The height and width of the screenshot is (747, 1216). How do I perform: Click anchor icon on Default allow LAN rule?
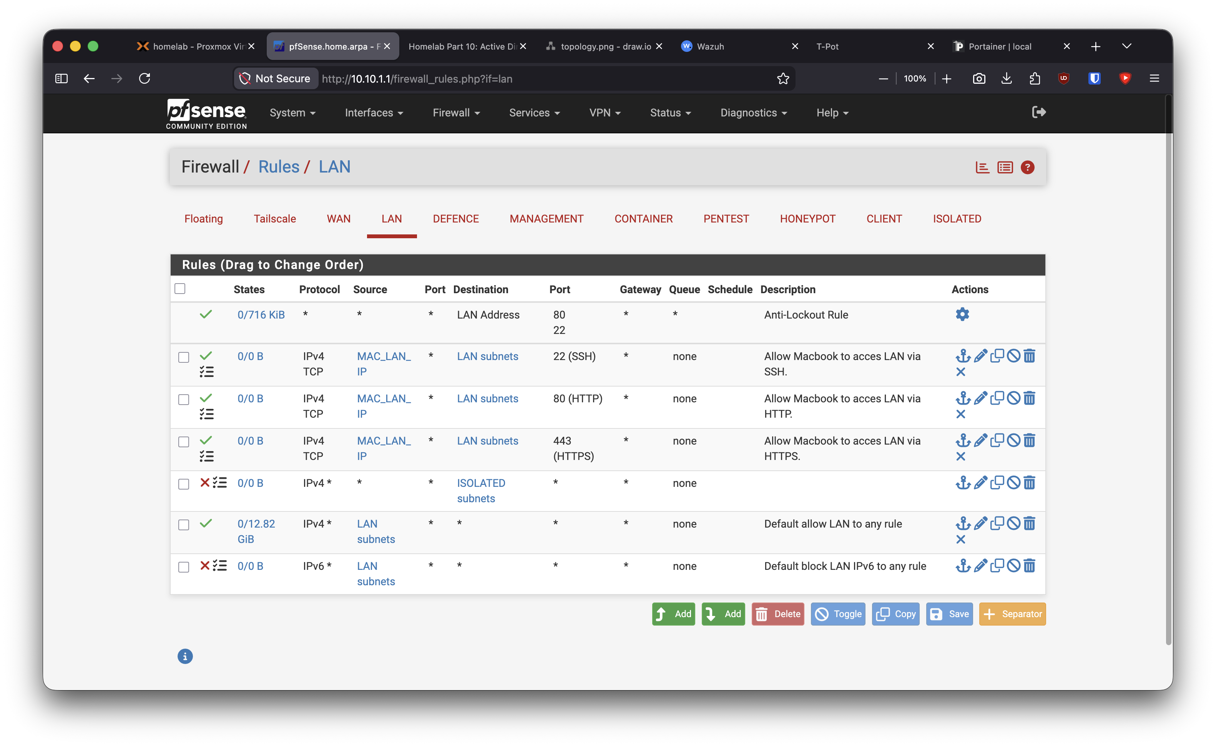962,523
